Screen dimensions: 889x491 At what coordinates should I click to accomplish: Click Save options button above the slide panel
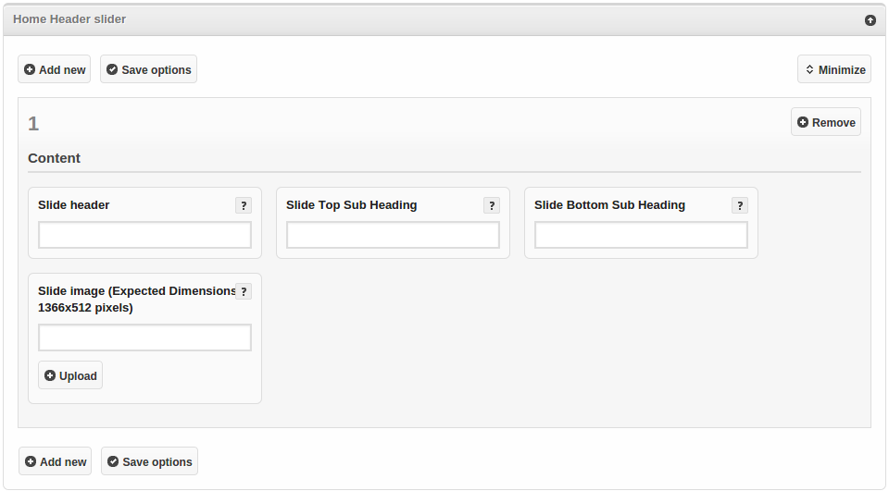(148, 69)
